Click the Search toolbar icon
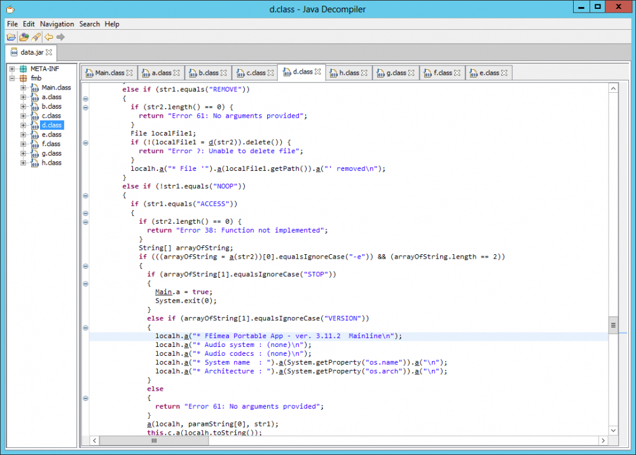Viewport: 636px width, 455px height. pos(36,37)
